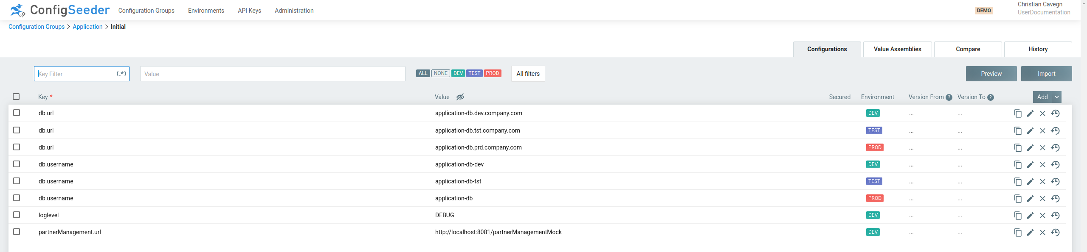Check the loglevel row checkbox
This screenshot has width=1087, height=252.
(17, 215)
